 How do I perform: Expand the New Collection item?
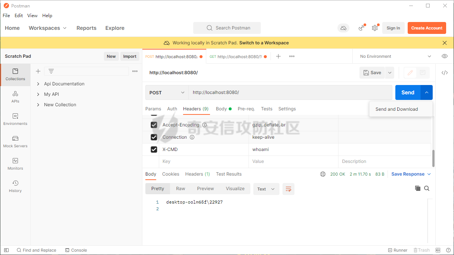pyautogui.click(x=38, y=105)
